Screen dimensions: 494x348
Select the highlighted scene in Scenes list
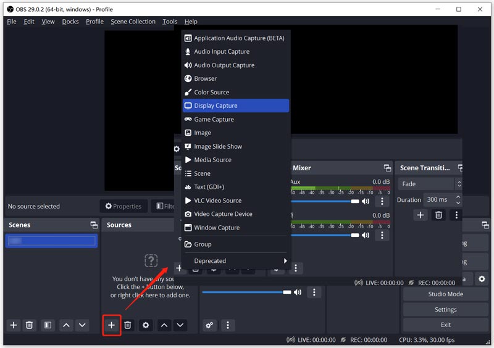coord(51,241)
